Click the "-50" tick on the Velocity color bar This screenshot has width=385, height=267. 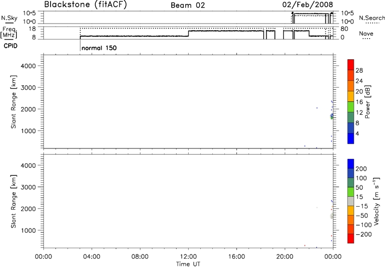(x=362, y=215)
